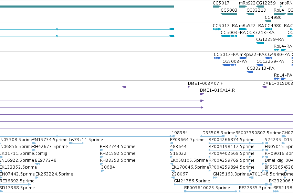Viewport: 293px width, 193px height.
Task: Open EST AT01348.5prime
Action: 266,174
